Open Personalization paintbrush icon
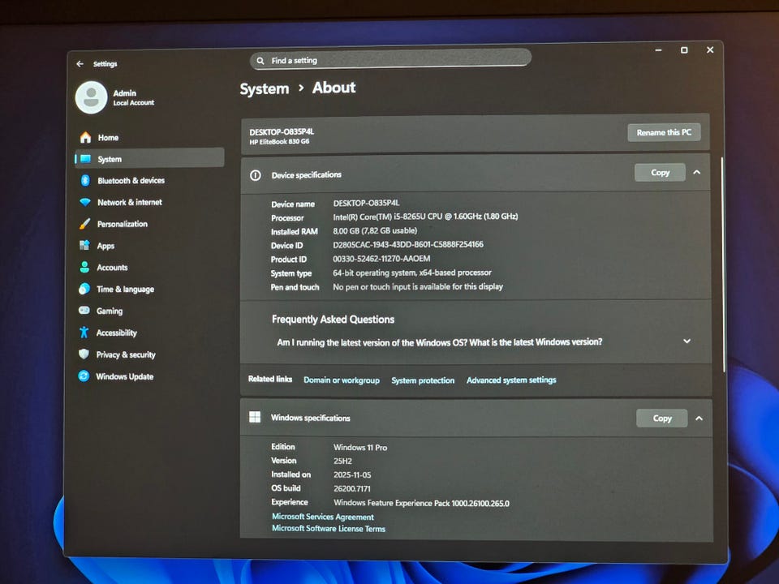The height and width of the screenshot is (584, 779). tap(84, 225)
